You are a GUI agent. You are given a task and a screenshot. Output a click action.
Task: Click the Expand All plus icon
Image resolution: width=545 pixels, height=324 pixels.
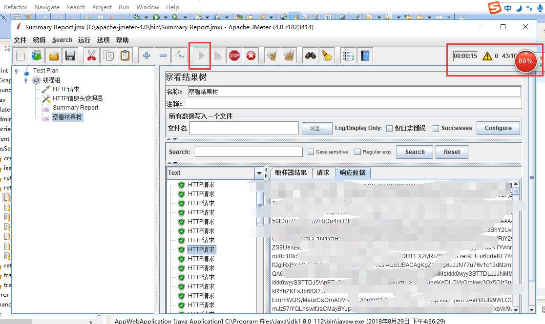pyautogui.click(x=147, y=56)
